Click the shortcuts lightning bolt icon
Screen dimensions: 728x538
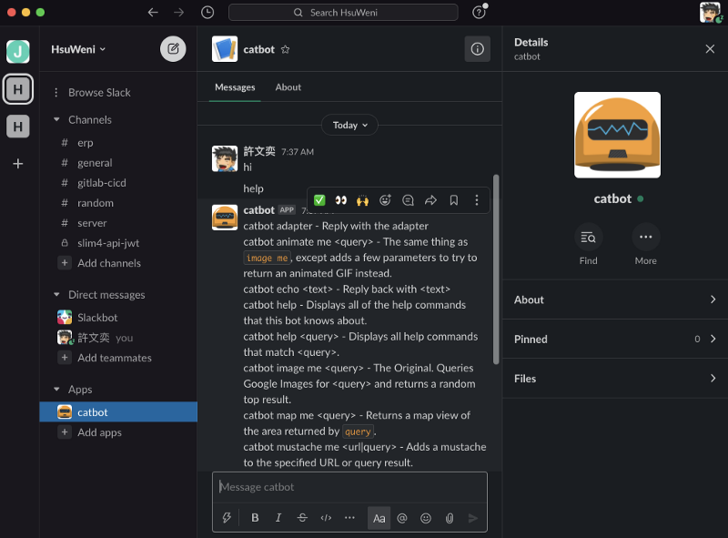[x=227, y=518]
